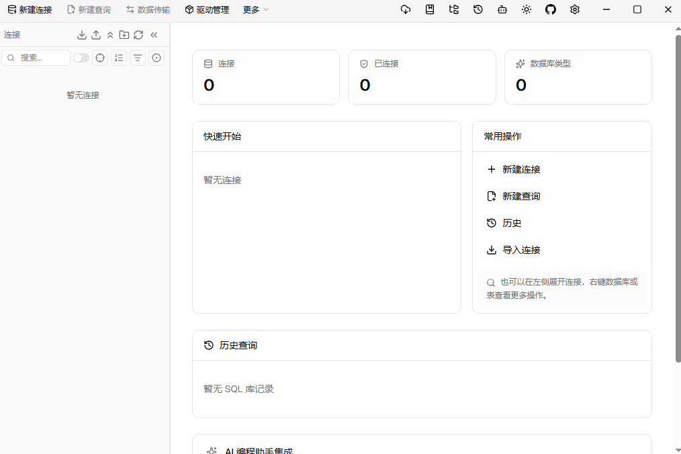
Task: Click the filter lines icon in sidebar
Action: click(x=138, y=58)
